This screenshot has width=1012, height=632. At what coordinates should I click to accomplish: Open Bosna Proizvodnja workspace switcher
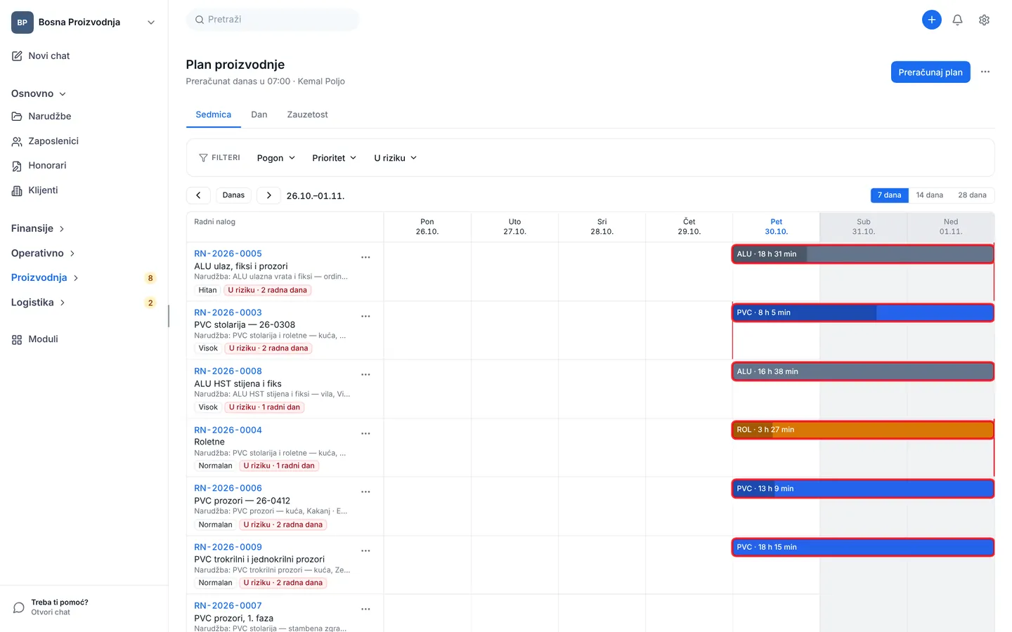coord(84,22)
